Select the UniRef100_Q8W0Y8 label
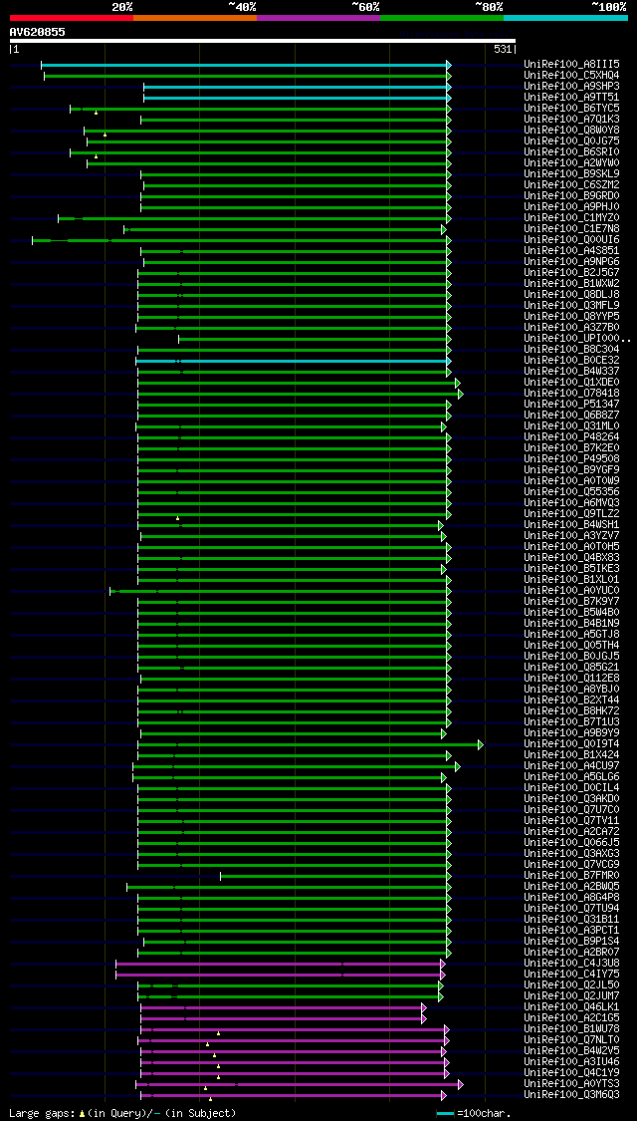The width and height of the screenshot is (637, 1121). coord(571,131)
